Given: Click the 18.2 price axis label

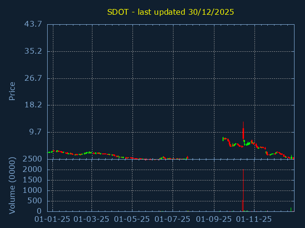Looking at the screenshot, I should (33, 105).
